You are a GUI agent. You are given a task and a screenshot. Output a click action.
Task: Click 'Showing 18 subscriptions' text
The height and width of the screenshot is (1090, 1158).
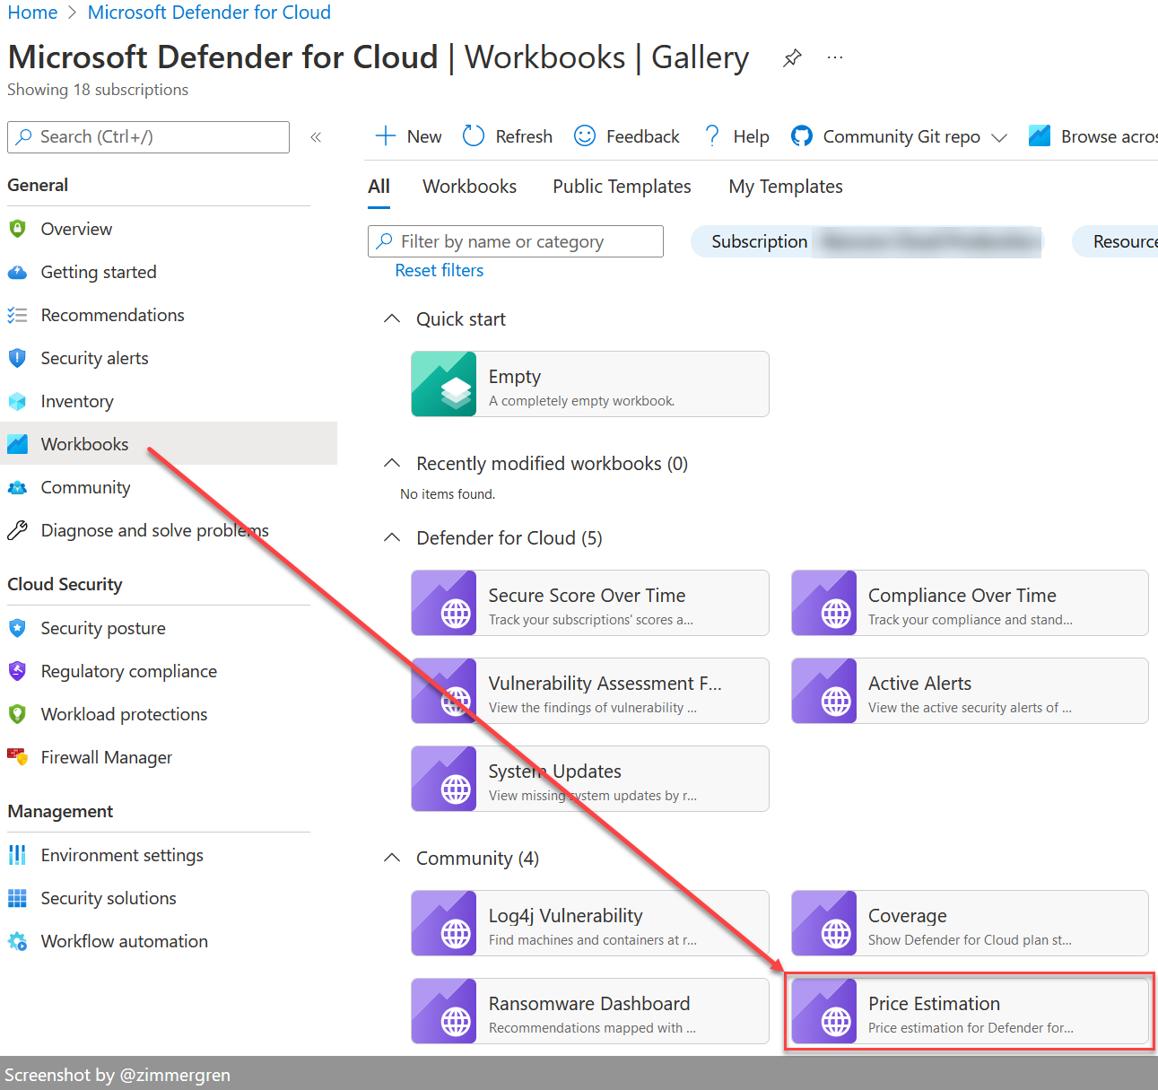point(98,90)
